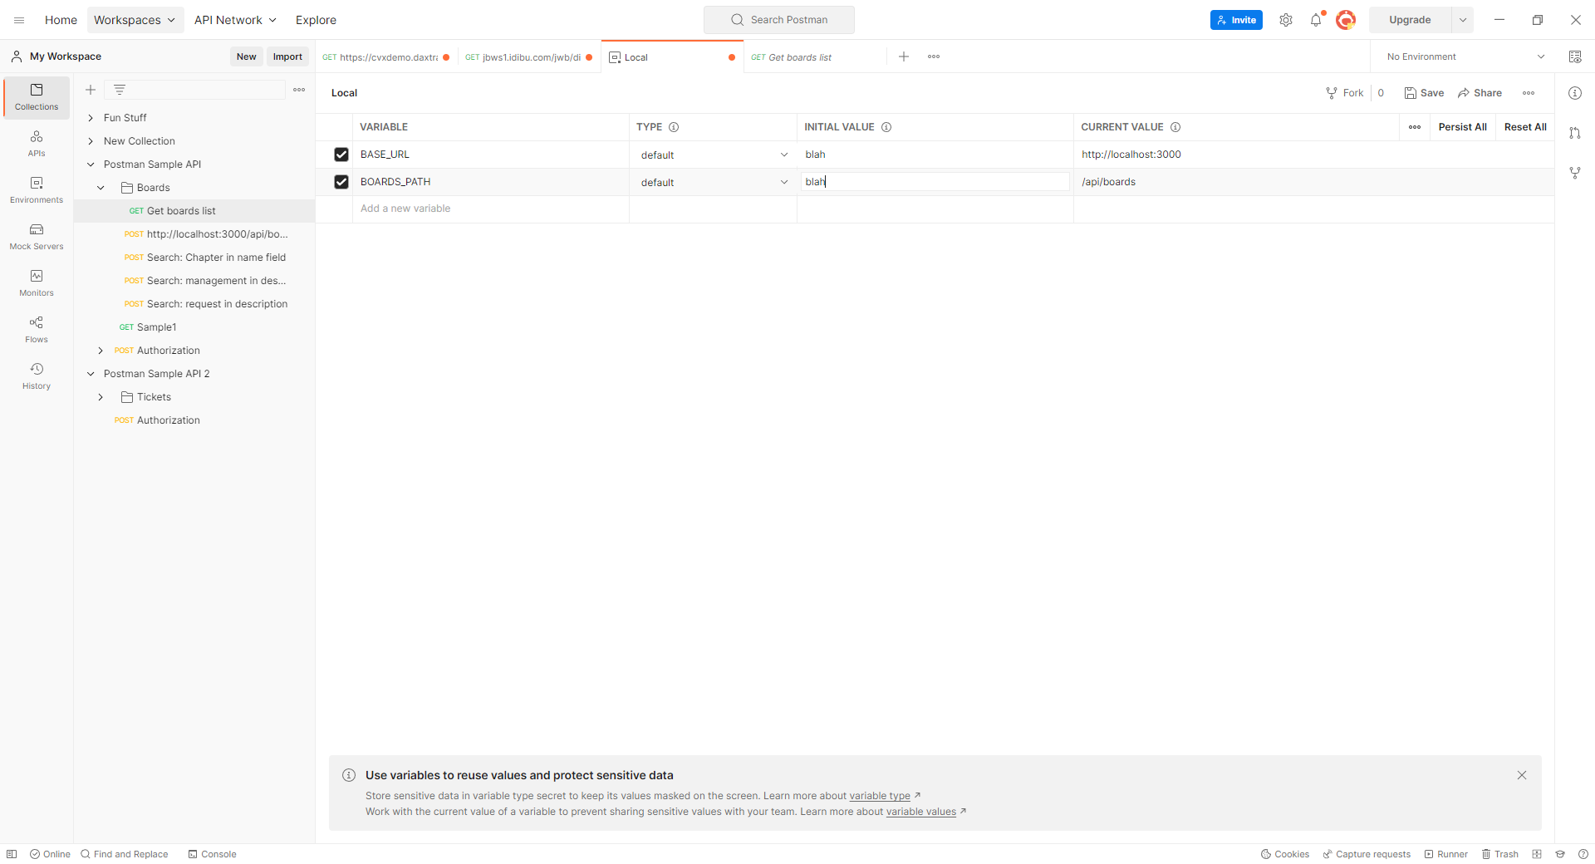The image size is (1595, 864).
Task: Open the Flows panel
Action: (37, 330)
